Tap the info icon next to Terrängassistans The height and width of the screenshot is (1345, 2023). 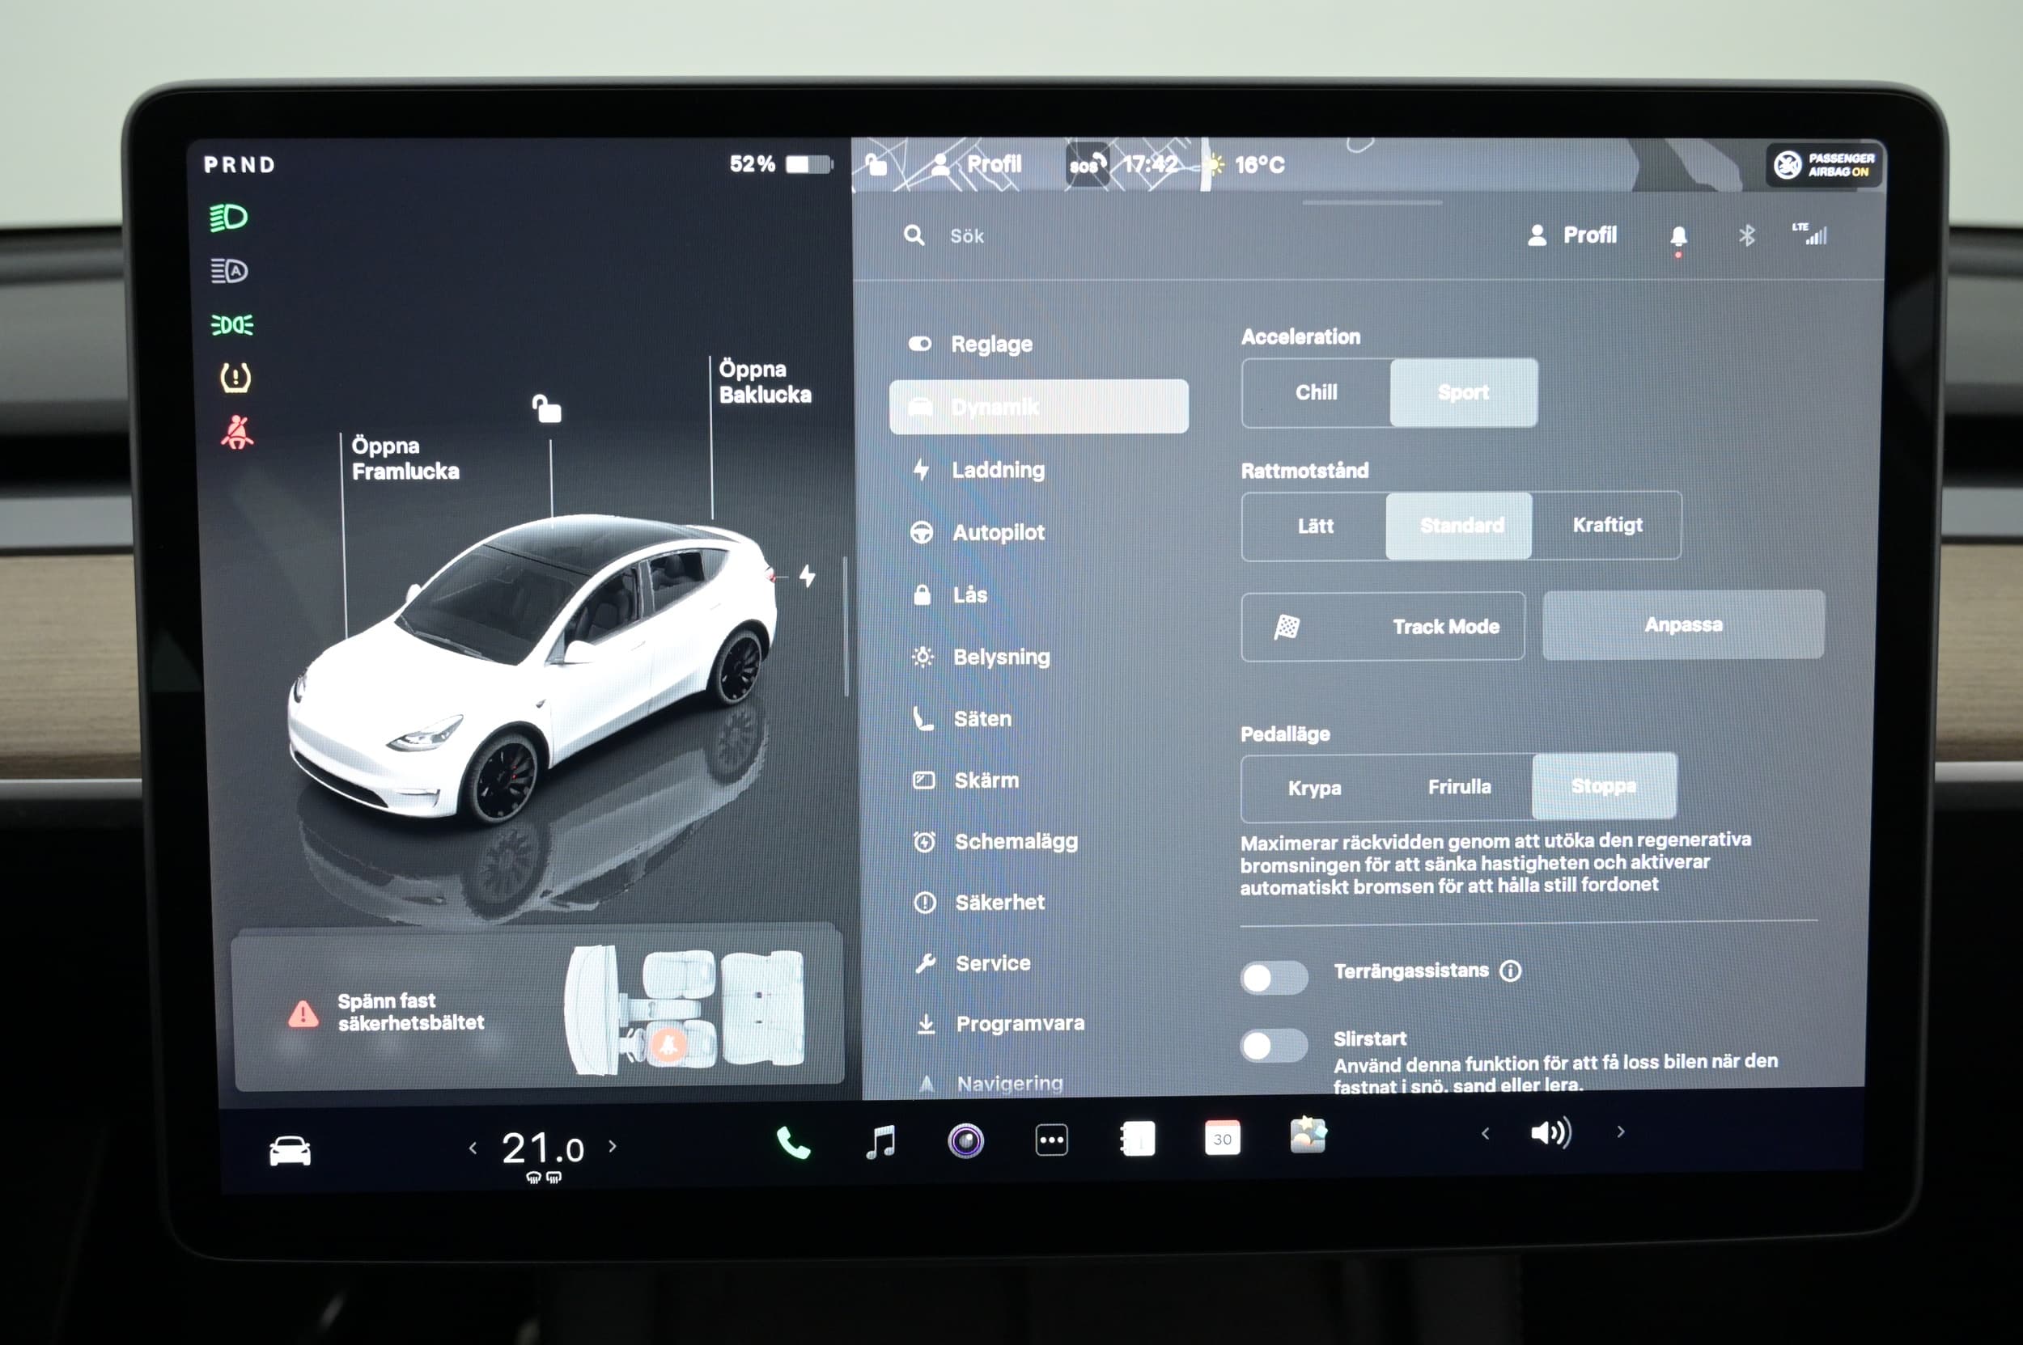click(1510, 971)
